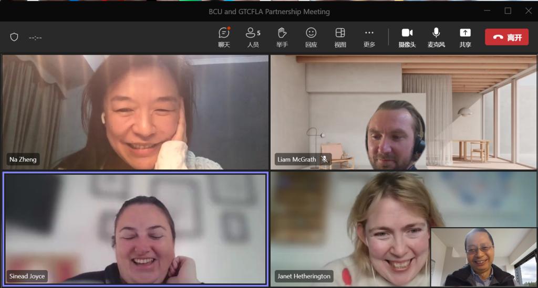Raise your hand with 举手
Screen dimensions: 538x288
pos(282,37)
